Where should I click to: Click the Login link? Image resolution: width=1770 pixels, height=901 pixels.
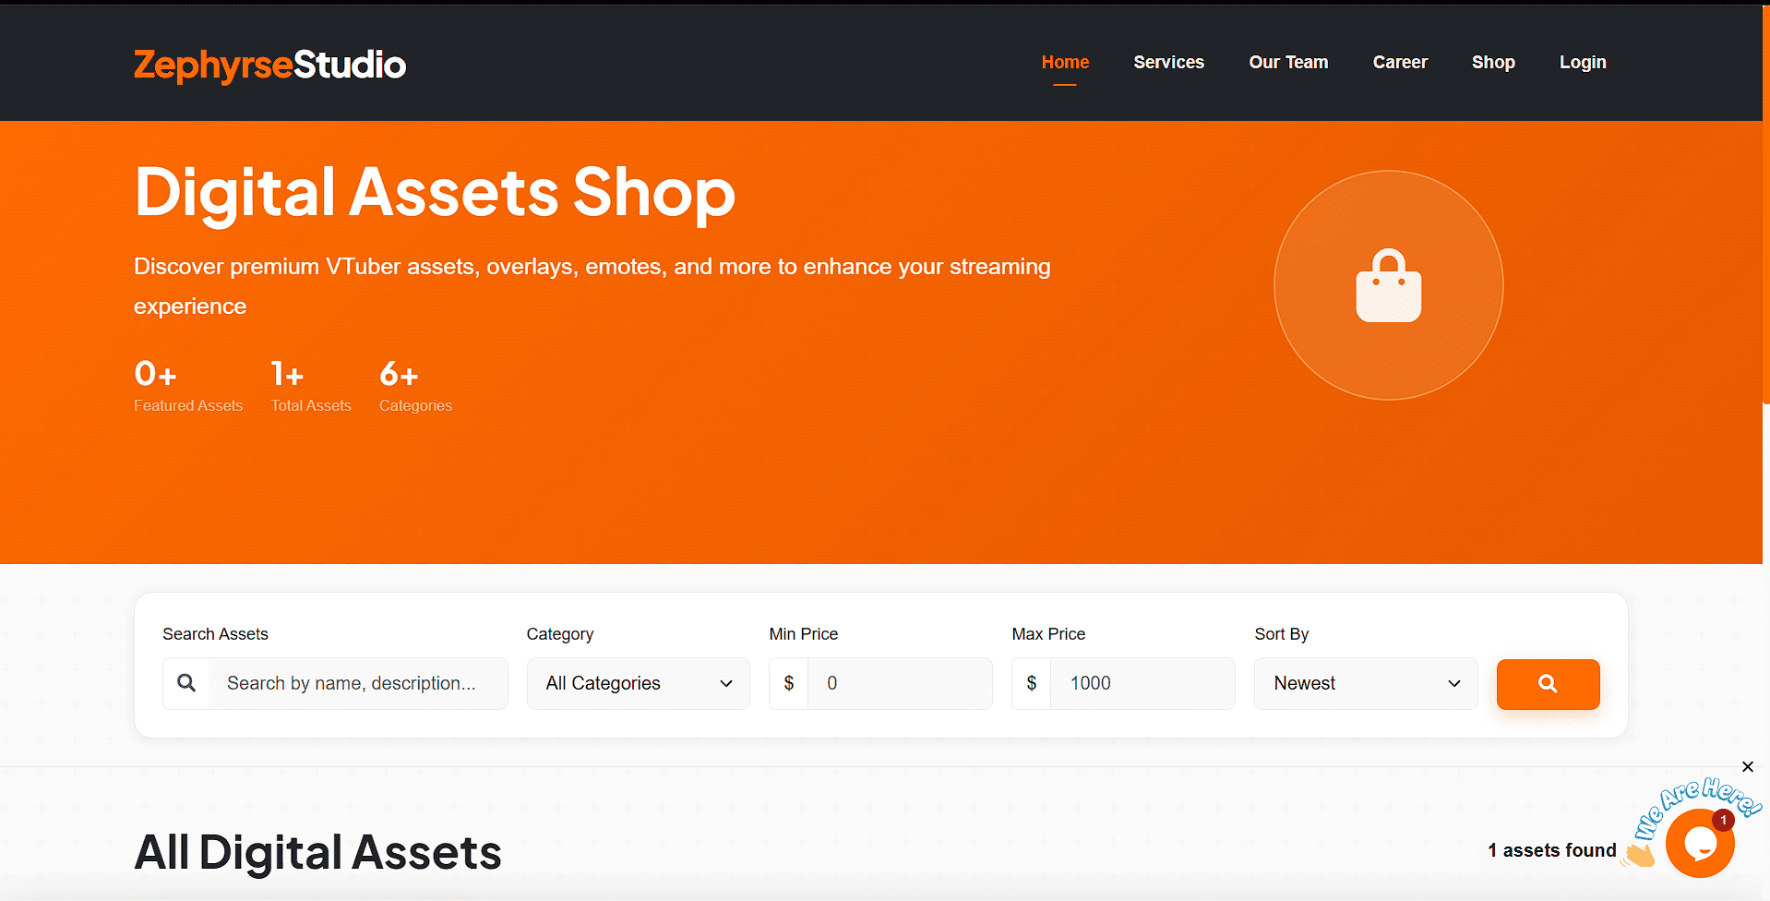tap(1582, 62)
